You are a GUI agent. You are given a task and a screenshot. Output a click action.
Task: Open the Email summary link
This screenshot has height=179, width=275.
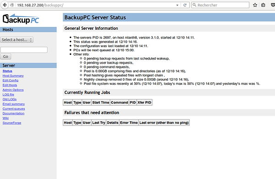[x=13, y=104]
